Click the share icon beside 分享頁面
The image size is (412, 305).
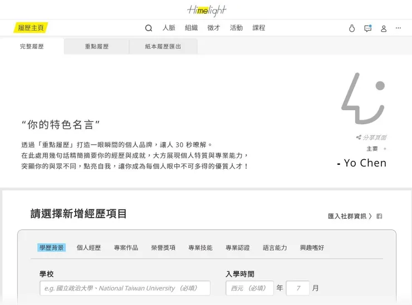click(x=359, y=137)
